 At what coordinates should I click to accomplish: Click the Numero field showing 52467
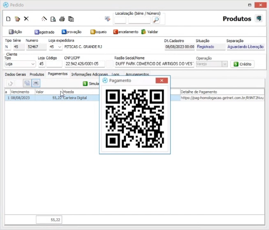point(36,47)
